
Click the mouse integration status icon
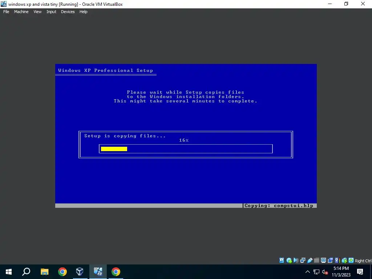344,260
